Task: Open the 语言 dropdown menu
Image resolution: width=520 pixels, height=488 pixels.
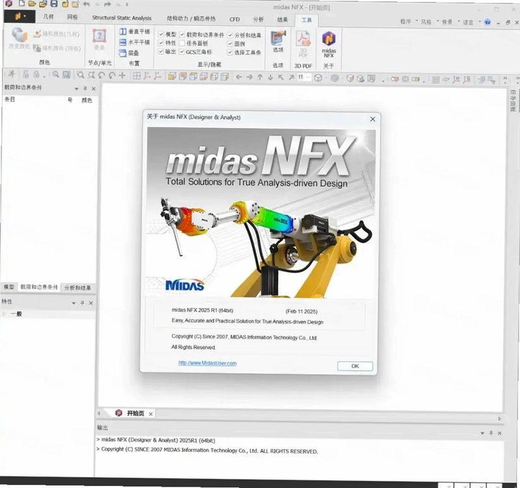Action: tap(471, 22)
